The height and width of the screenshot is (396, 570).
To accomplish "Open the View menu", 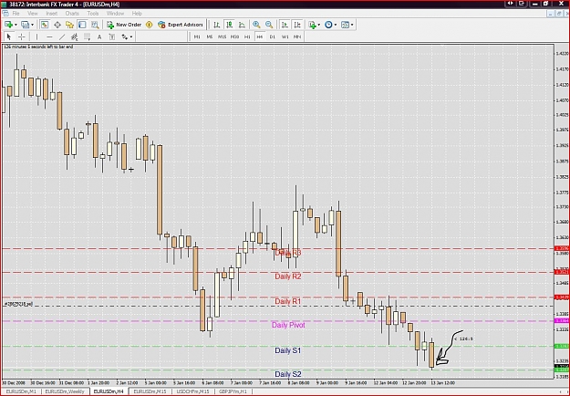I will tap(33, 14).
